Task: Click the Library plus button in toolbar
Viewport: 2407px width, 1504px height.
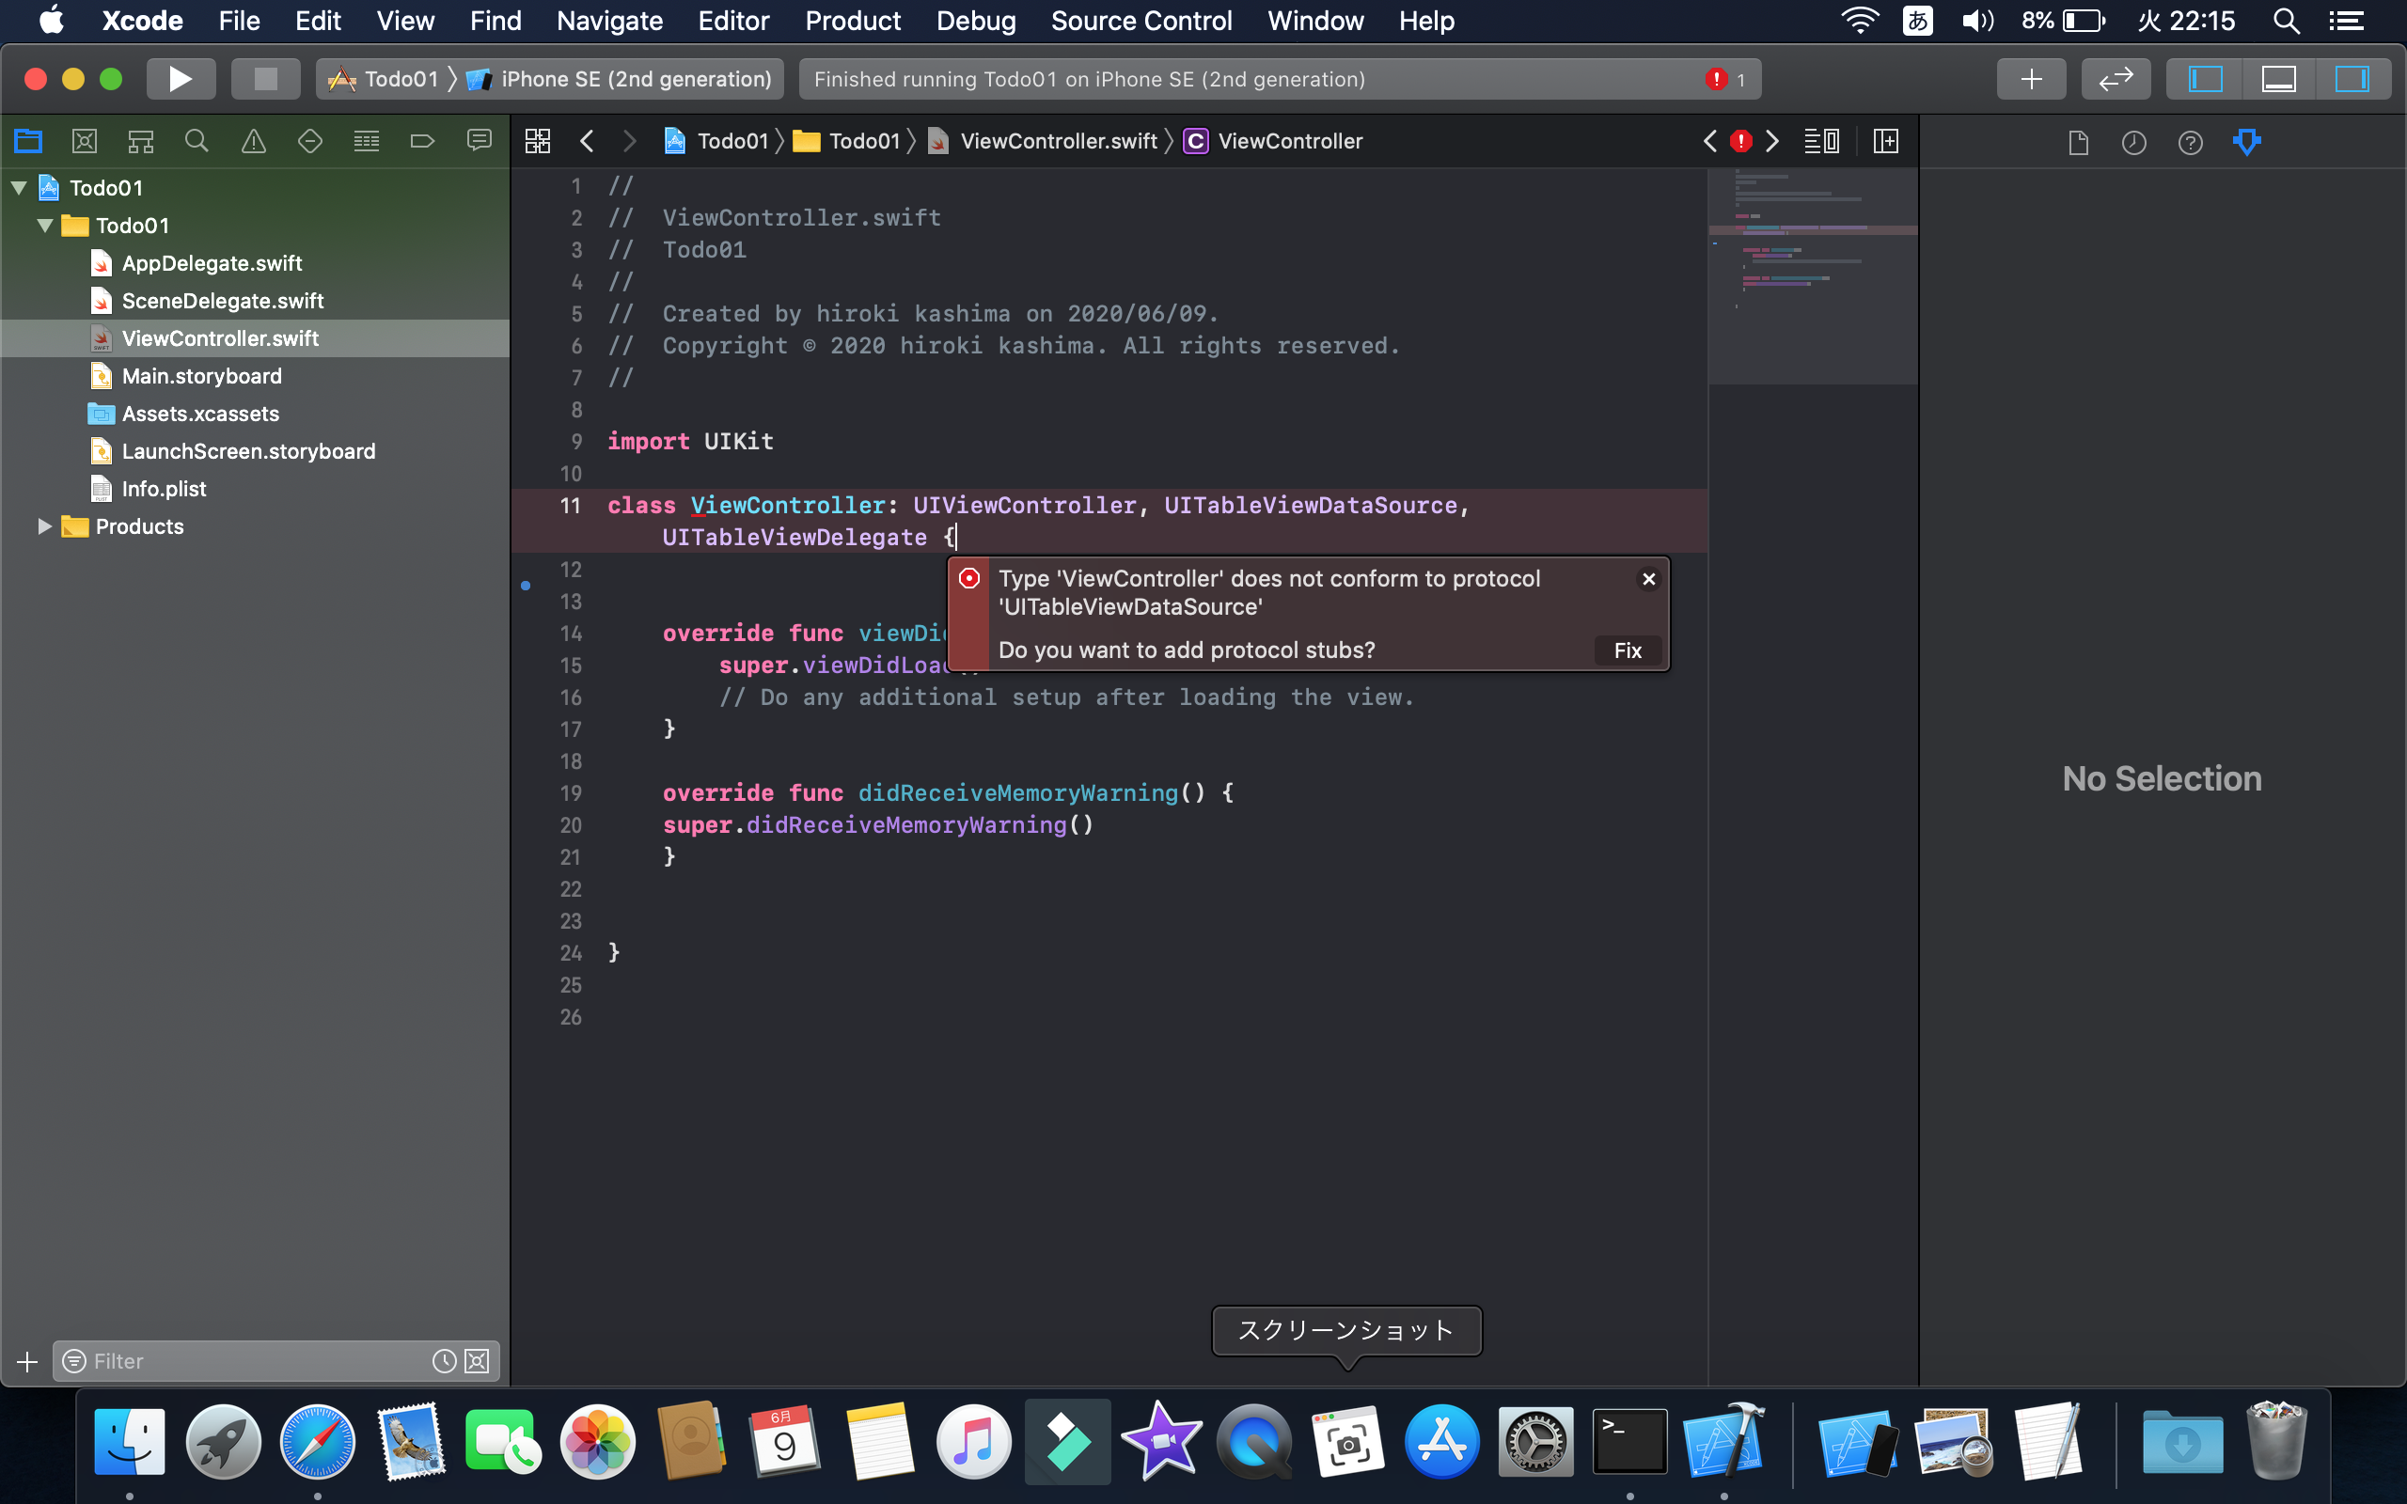Action: point(2031,79)
